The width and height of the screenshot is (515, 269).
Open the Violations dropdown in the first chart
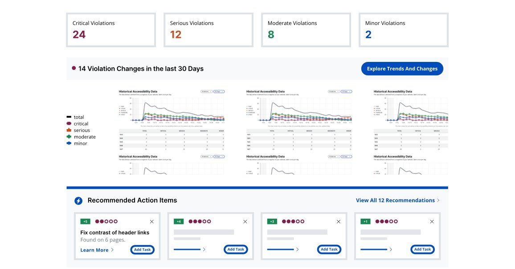click(207, 92)
